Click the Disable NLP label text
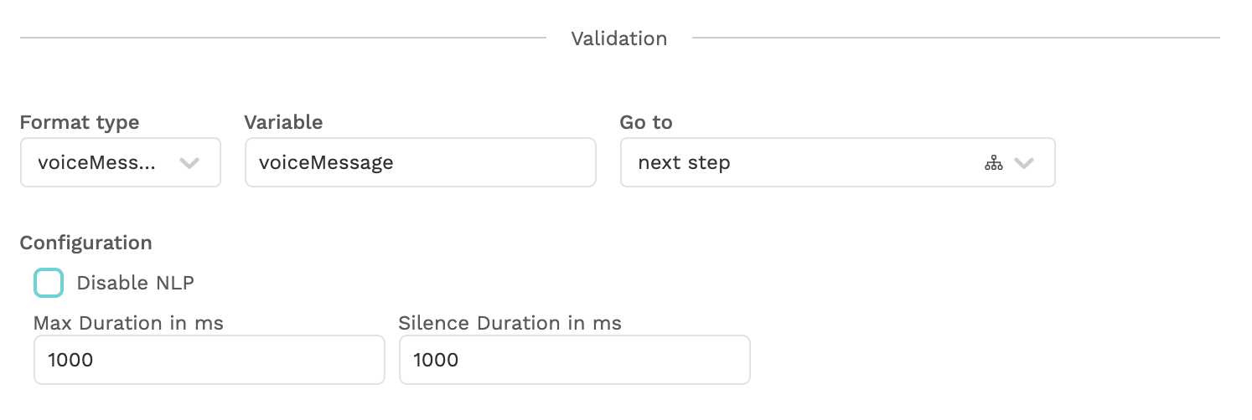The height and width of the screenshot is (420, 1252). click(135, 283)
